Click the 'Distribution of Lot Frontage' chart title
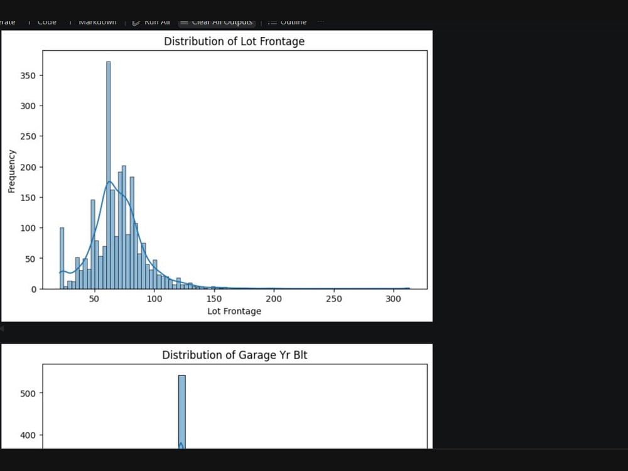Screen dimensions: 628x471 click(x=234, y=41)
